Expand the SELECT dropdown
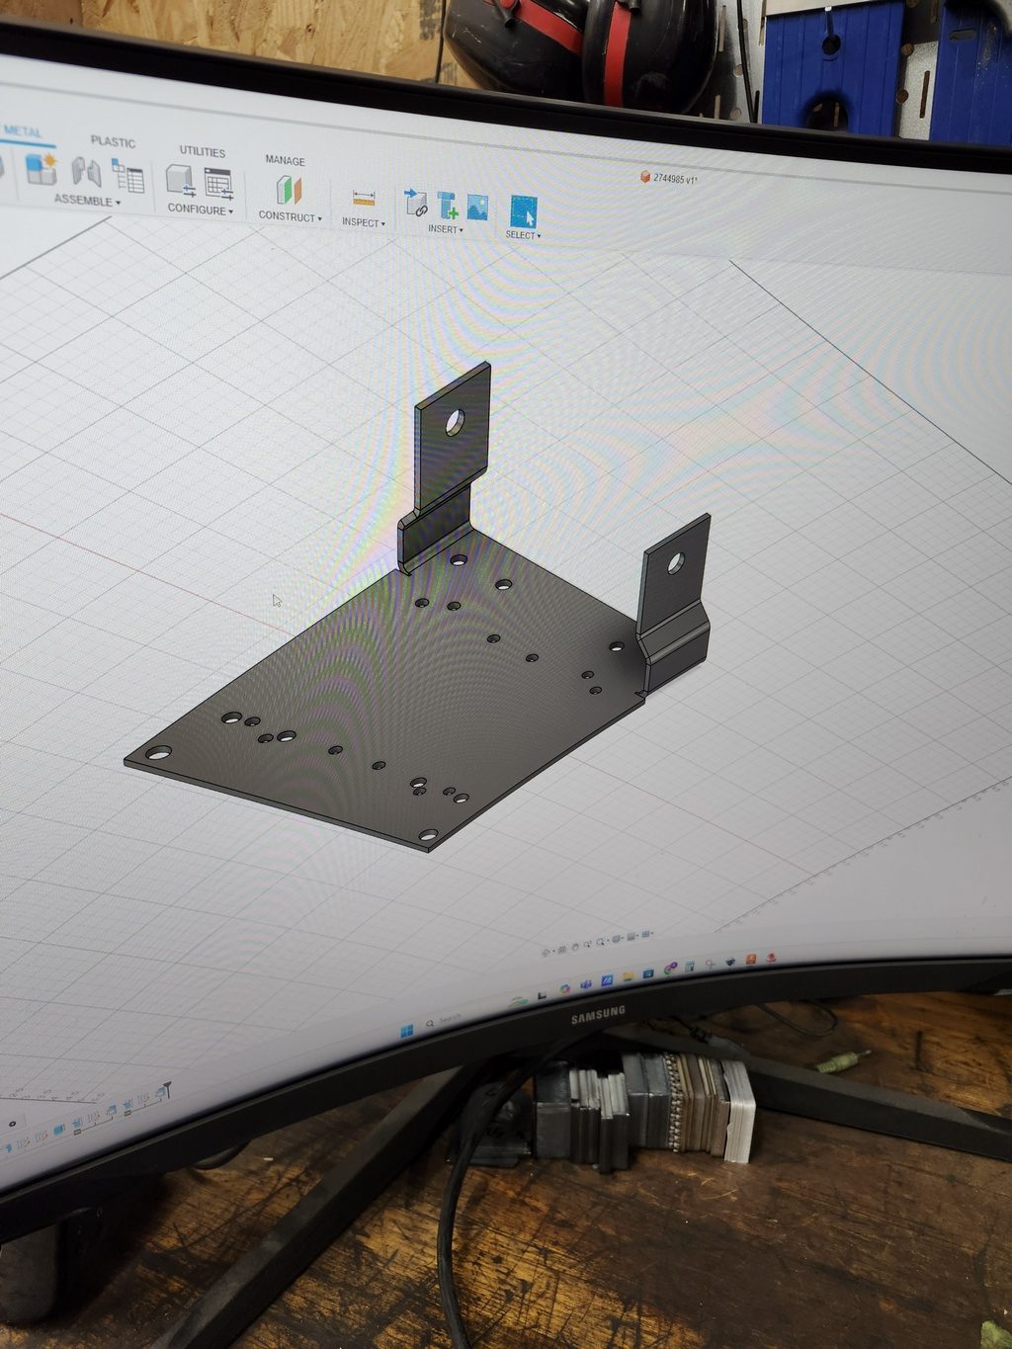The height and width of the screenshot is (1349, 1012). tap(523, 235)
